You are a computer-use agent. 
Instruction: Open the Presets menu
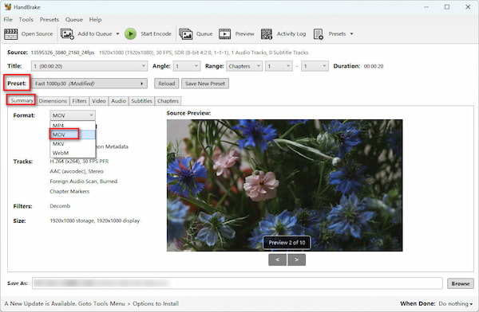click(x=49, y=19)
